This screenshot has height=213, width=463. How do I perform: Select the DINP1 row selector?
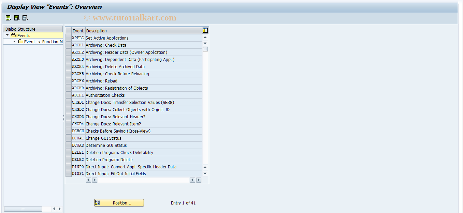[69, 173]
